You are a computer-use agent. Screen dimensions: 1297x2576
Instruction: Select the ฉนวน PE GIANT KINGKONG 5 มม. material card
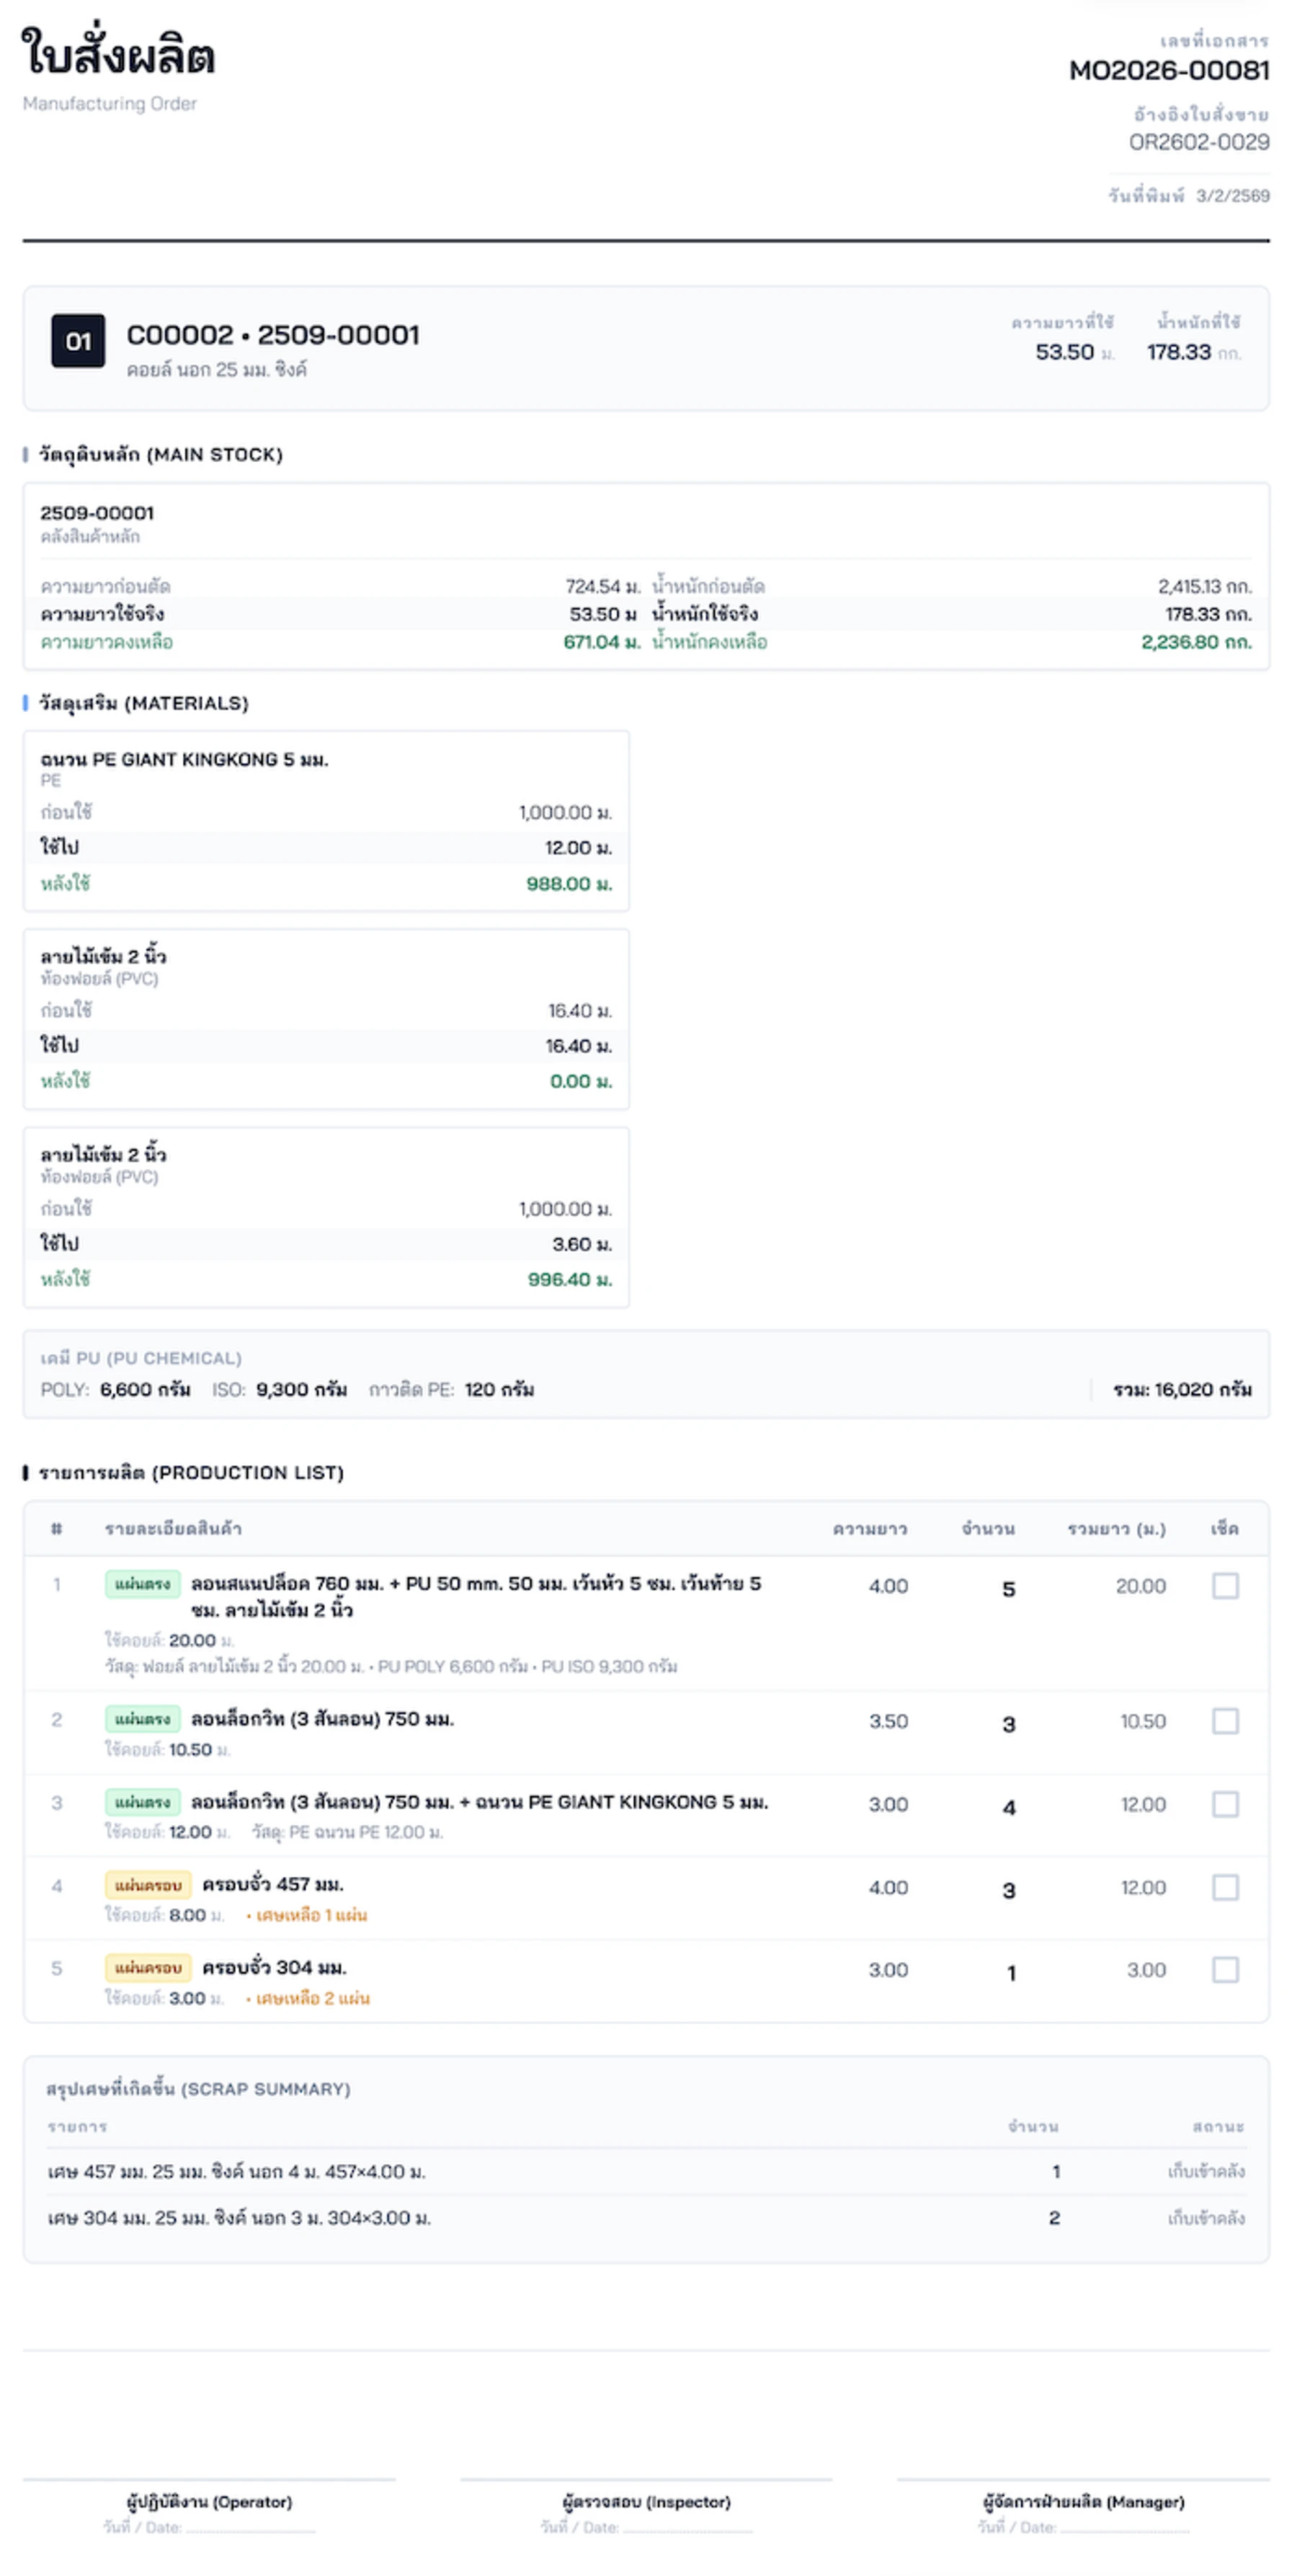click(x=326, y=820)
